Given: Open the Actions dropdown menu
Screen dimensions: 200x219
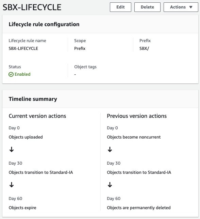Looking at the screenshot, I should tap(181, 7).
